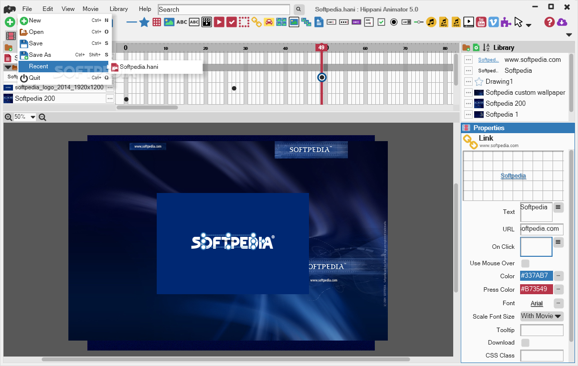Open help via the red question mark
578x366 pixels.
pos(549,22)
